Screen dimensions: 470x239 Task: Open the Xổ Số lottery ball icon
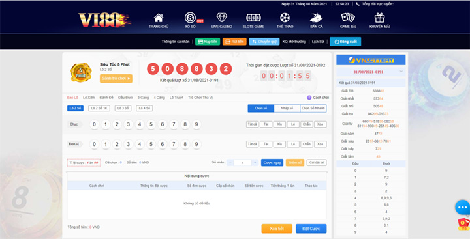(x=190, y=18)
